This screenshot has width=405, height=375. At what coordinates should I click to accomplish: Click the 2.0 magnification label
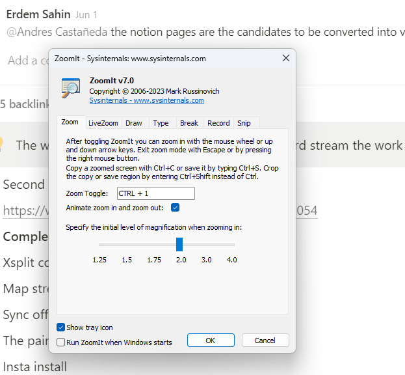[x=181, y=260]
